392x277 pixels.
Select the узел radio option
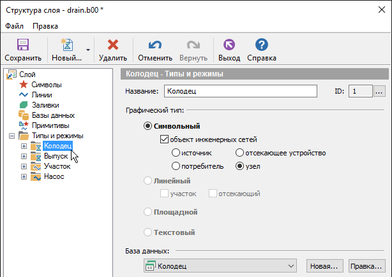(239, 166)
